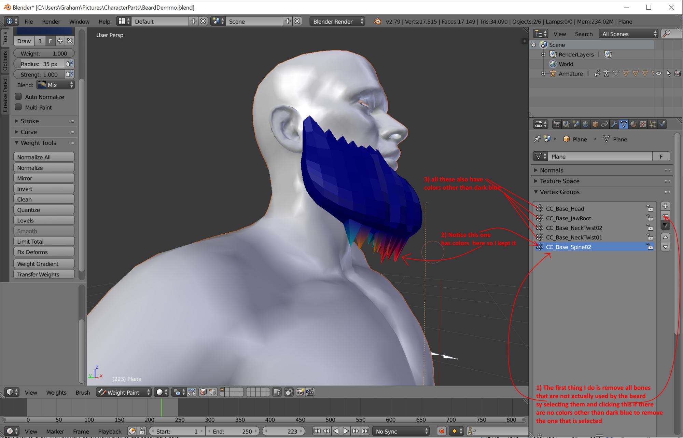Image resolution: width=683 pixels, height=438 pixels.
Task: Add a new brush with plus
Action: click(x=60, y=41)
